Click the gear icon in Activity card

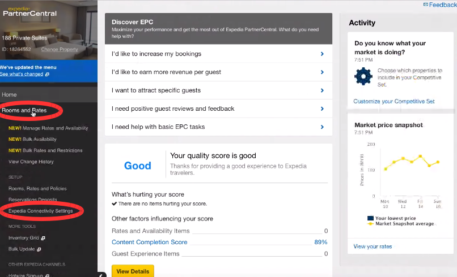pyautogui.click(x=363, y=76)
